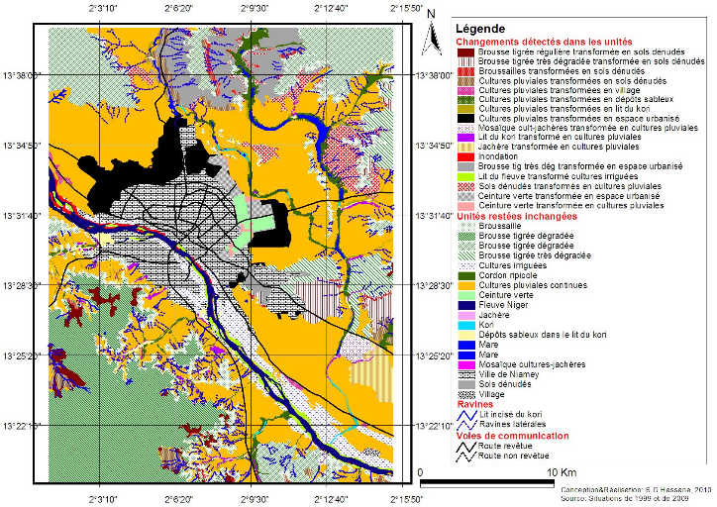
Task: Click the purple Lit du kori transformé swatch
Action: point(466,137)
